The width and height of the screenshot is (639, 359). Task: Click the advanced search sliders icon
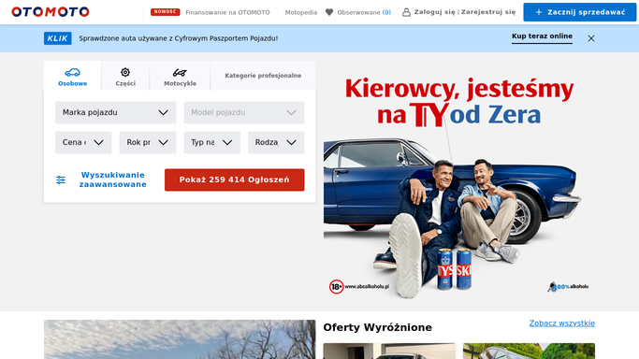[x=61, y=179]
